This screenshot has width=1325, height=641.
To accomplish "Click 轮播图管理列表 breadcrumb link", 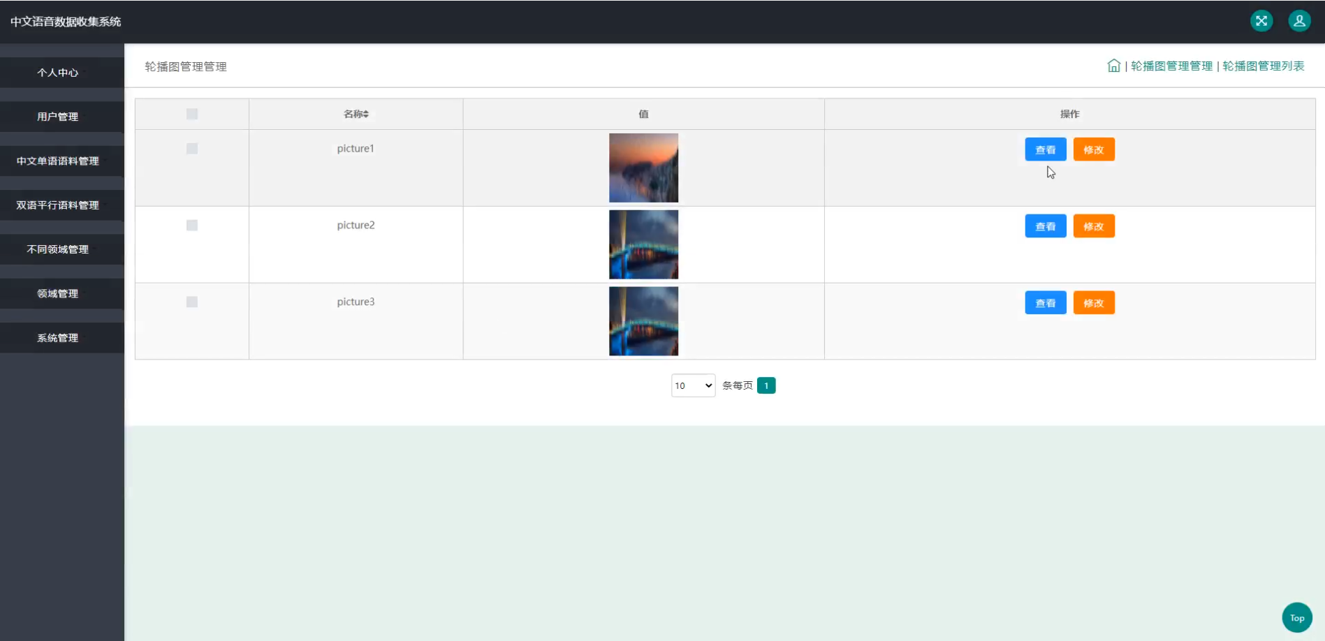I will 1264,66.
